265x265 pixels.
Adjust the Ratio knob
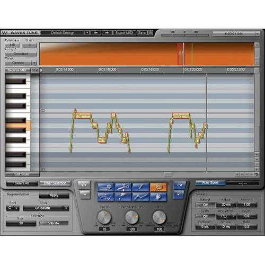coord(160,217)
